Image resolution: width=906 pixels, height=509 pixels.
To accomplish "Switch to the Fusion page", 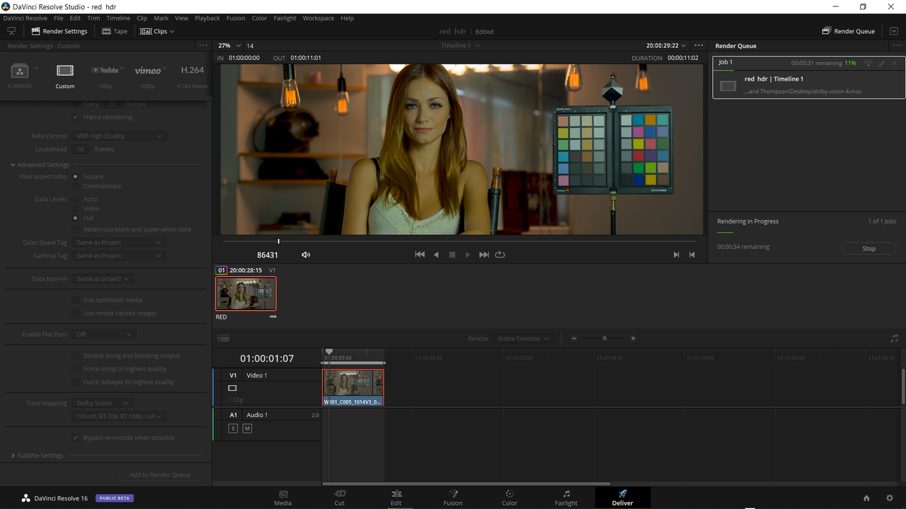I will [453, 498].
